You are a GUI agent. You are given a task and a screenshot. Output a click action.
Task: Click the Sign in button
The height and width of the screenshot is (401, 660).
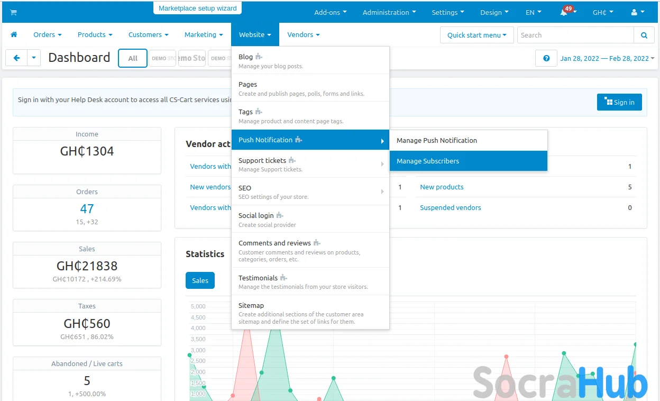pos(619,102)
